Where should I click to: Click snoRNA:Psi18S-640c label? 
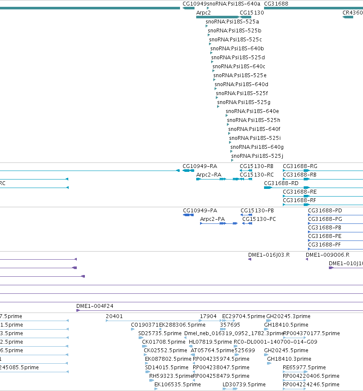point(239,67)
